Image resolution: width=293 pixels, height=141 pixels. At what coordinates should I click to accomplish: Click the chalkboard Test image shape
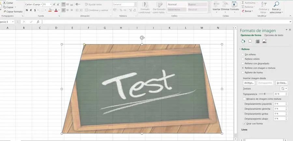tap(142, 89)
